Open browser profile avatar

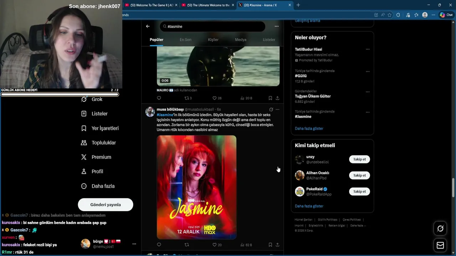425,15
